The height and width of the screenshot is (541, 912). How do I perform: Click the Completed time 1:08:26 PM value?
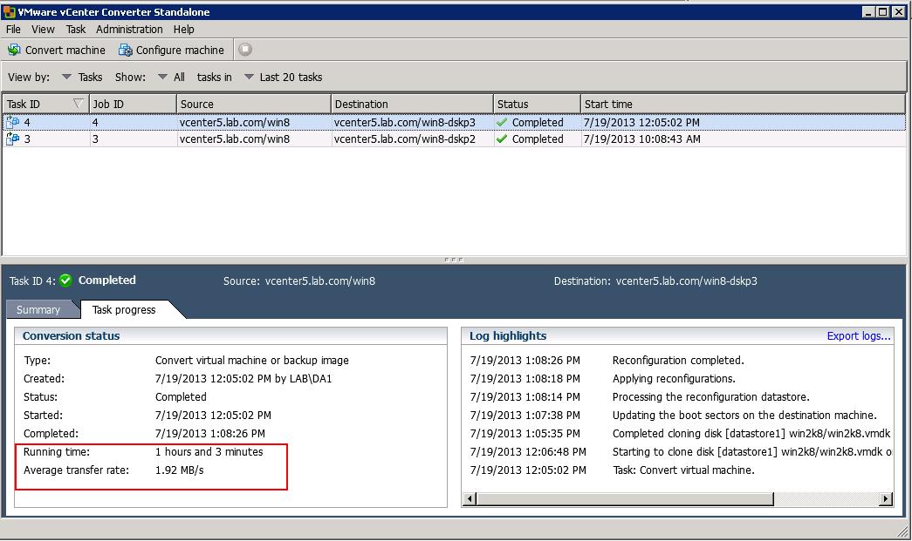point(210,434)
